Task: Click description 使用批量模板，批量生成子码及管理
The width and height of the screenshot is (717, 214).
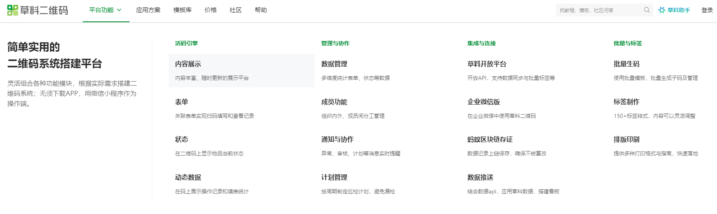Action: pyautogui.click(x=656, y=78)
